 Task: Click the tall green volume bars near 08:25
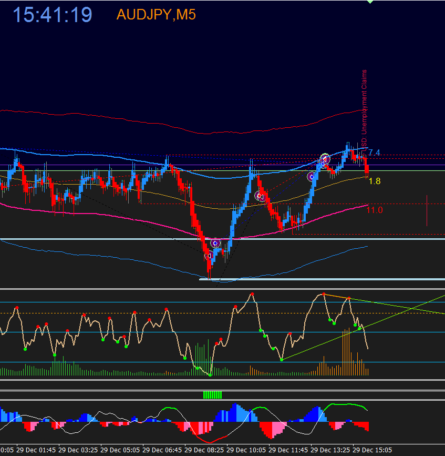202,358
